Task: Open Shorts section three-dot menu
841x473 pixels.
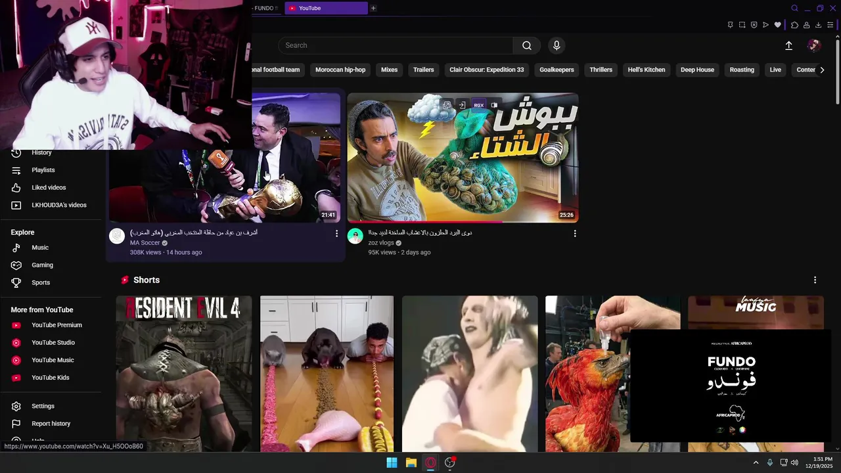Action: pyautogui.click(x=815, y=280)
